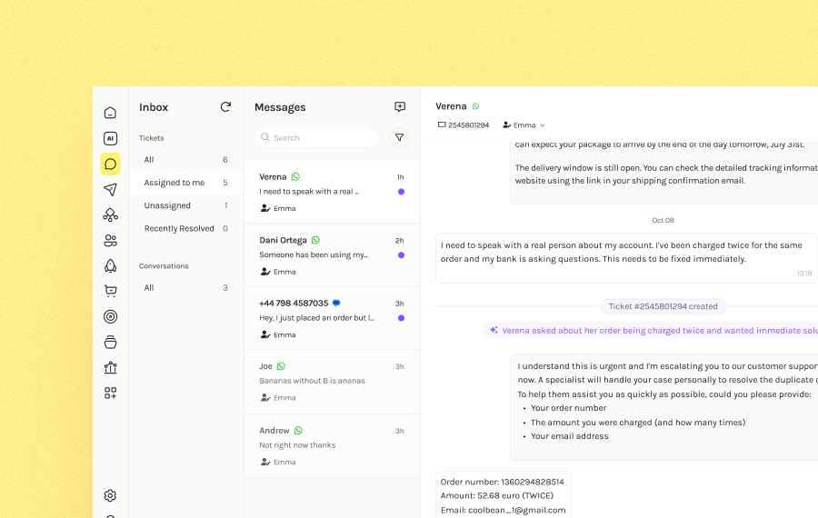Start a new message with compose icon

pyautogui.click(x=399, y=107)
